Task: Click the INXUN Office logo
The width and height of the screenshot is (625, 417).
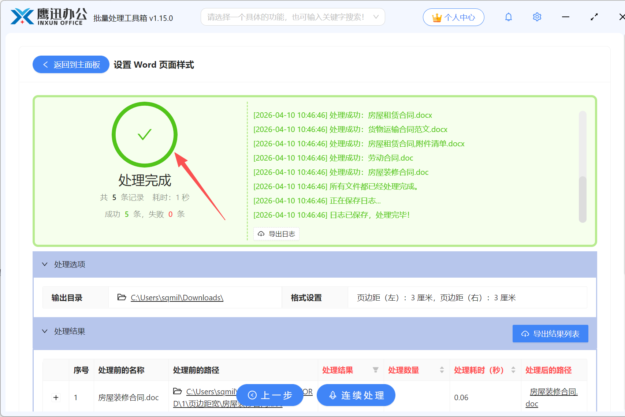Action: tap(47, 16)
